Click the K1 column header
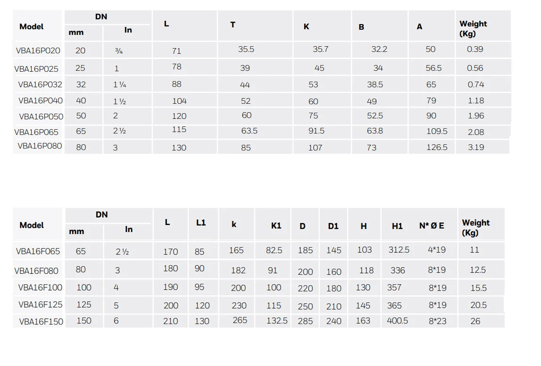Viewport: 541px width, 366px height. (276, 226)
